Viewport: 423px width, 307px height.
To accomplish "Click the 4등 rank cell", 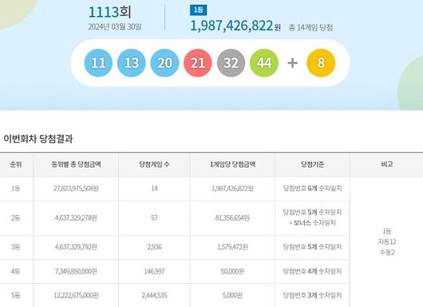I will (16, 271).
